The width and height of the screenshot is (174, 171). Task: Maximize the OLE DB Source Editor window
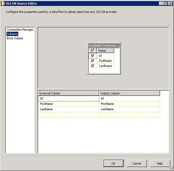[x=165, y=4]
